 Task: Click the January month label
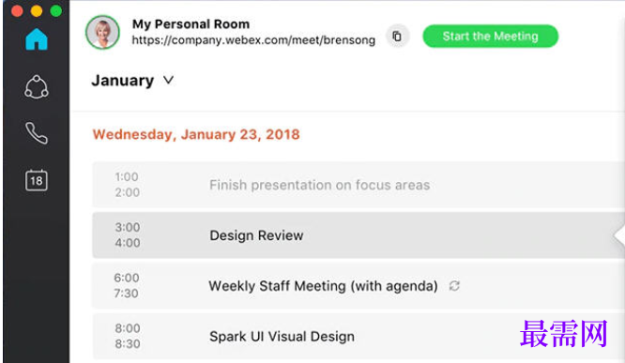point(123,81)
